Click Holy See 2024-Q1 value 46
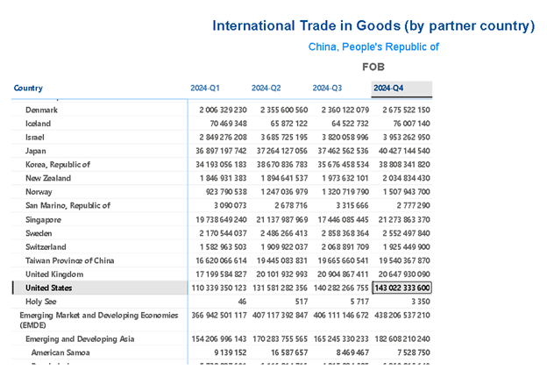 (x=242, y=302)
